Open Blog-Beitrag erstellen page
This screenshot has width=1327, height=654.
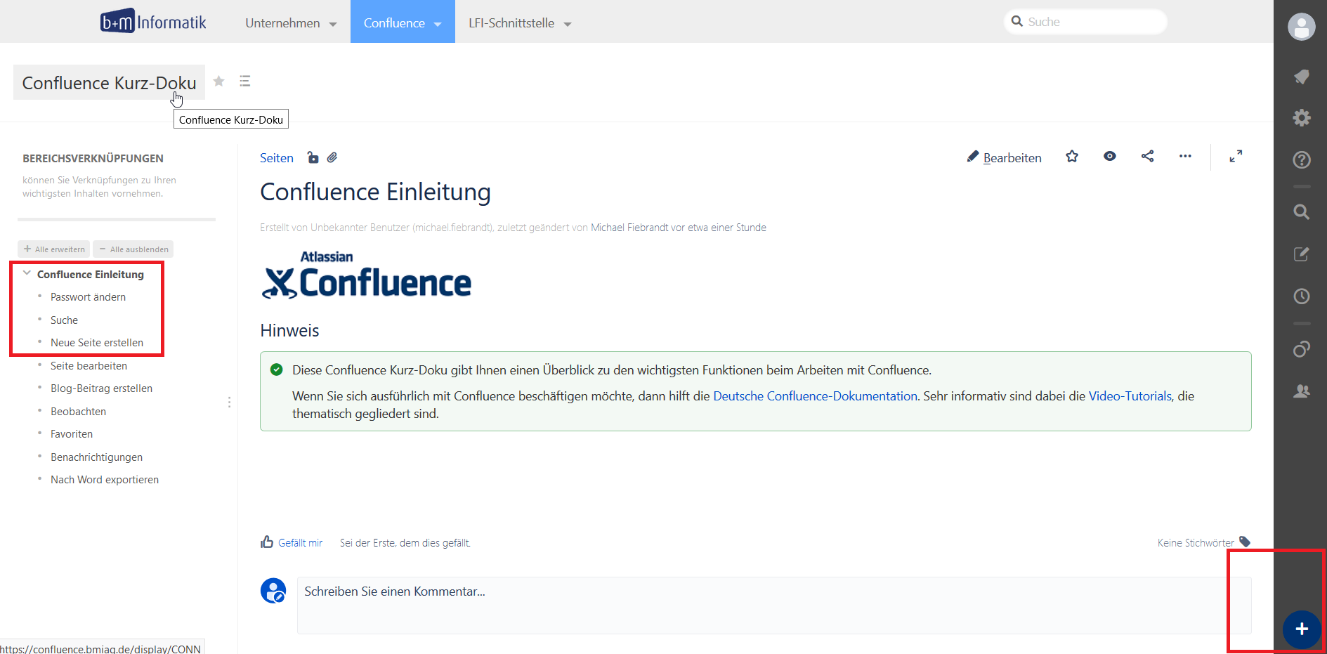101,388
